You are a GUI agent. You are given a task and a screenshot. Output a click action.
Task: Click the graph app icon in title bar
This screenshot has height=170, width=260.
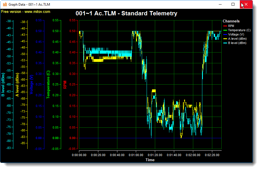pos(5,4)
